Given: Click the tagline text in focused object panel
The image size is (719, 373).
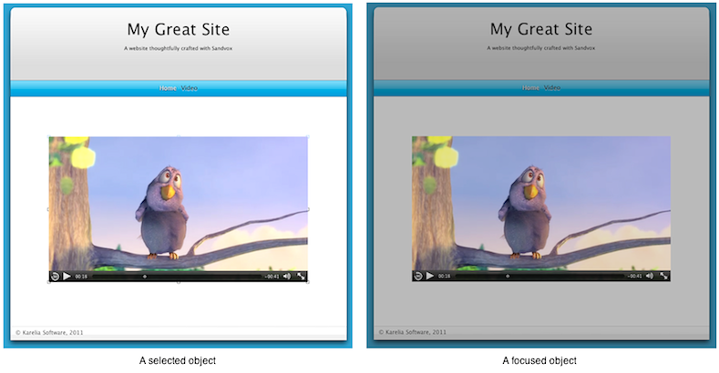Looking at the screenshot, I should click(x=541, y=47).
